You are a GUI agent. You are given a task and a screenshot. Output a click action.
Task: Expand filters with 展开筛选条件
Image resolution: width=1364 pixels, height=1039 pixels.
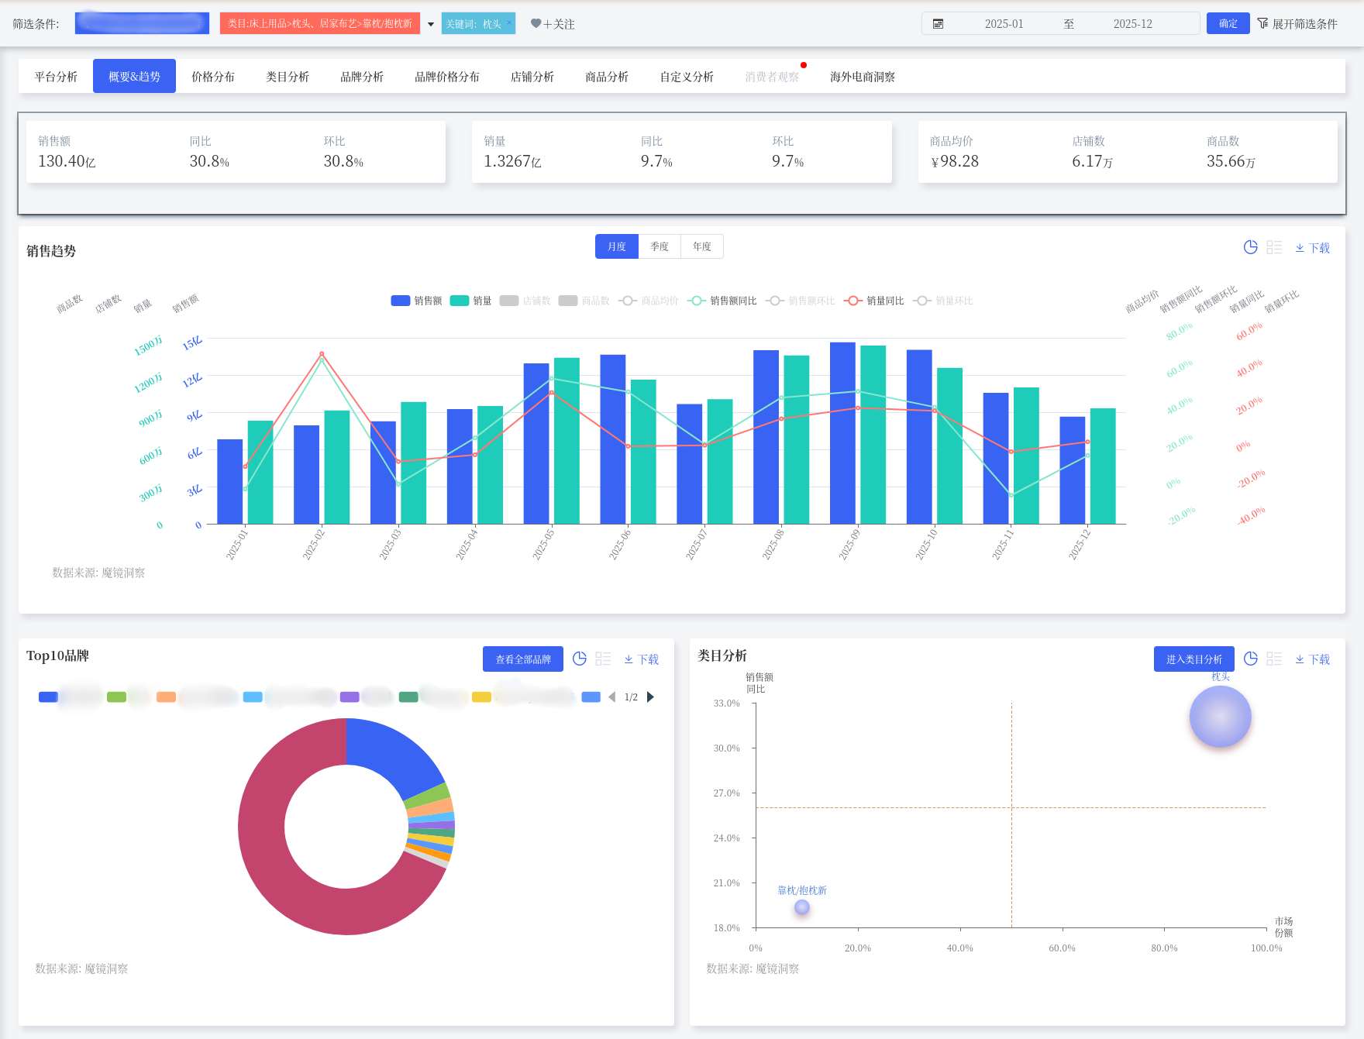(1297, 24)
